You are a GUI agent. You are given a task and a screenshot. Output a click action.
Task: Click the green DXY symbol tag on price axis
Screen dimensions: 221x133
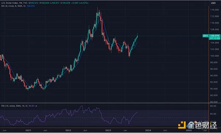[206, 36]
